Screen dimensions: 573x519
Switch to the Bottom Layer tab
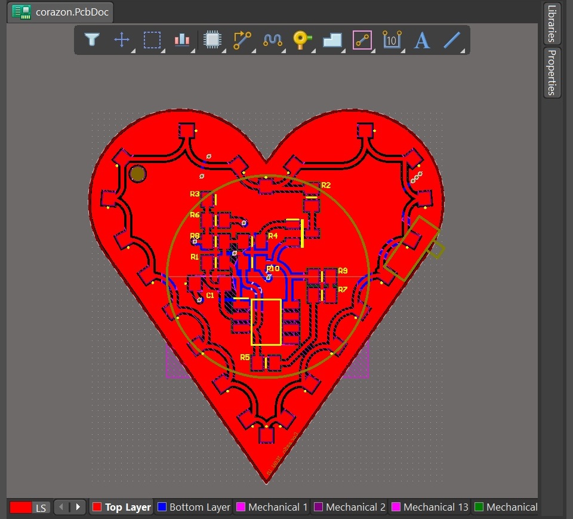click(x=193, y=507)
